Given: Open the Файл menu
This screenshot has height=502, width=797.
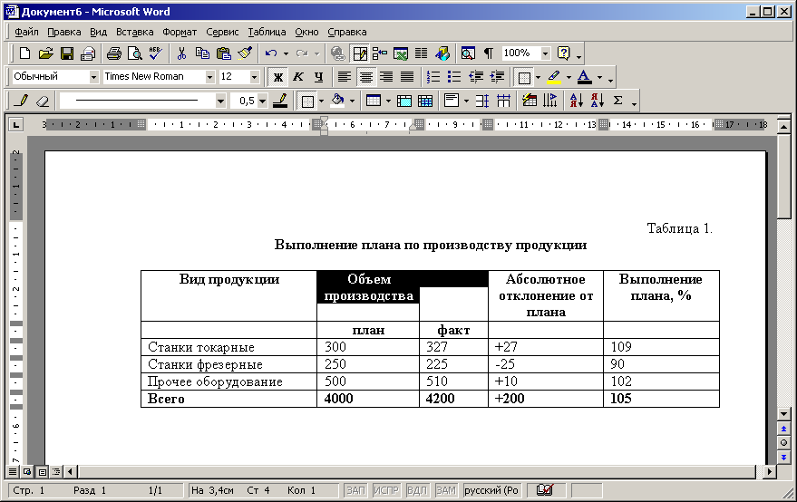Looking at the screenshot, I should [26, 32].
